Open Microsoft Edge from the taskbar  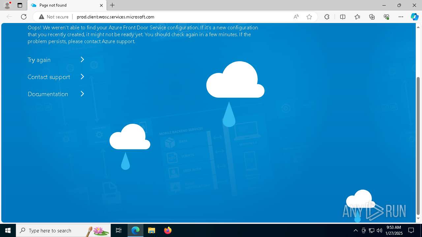pos(136,230)
